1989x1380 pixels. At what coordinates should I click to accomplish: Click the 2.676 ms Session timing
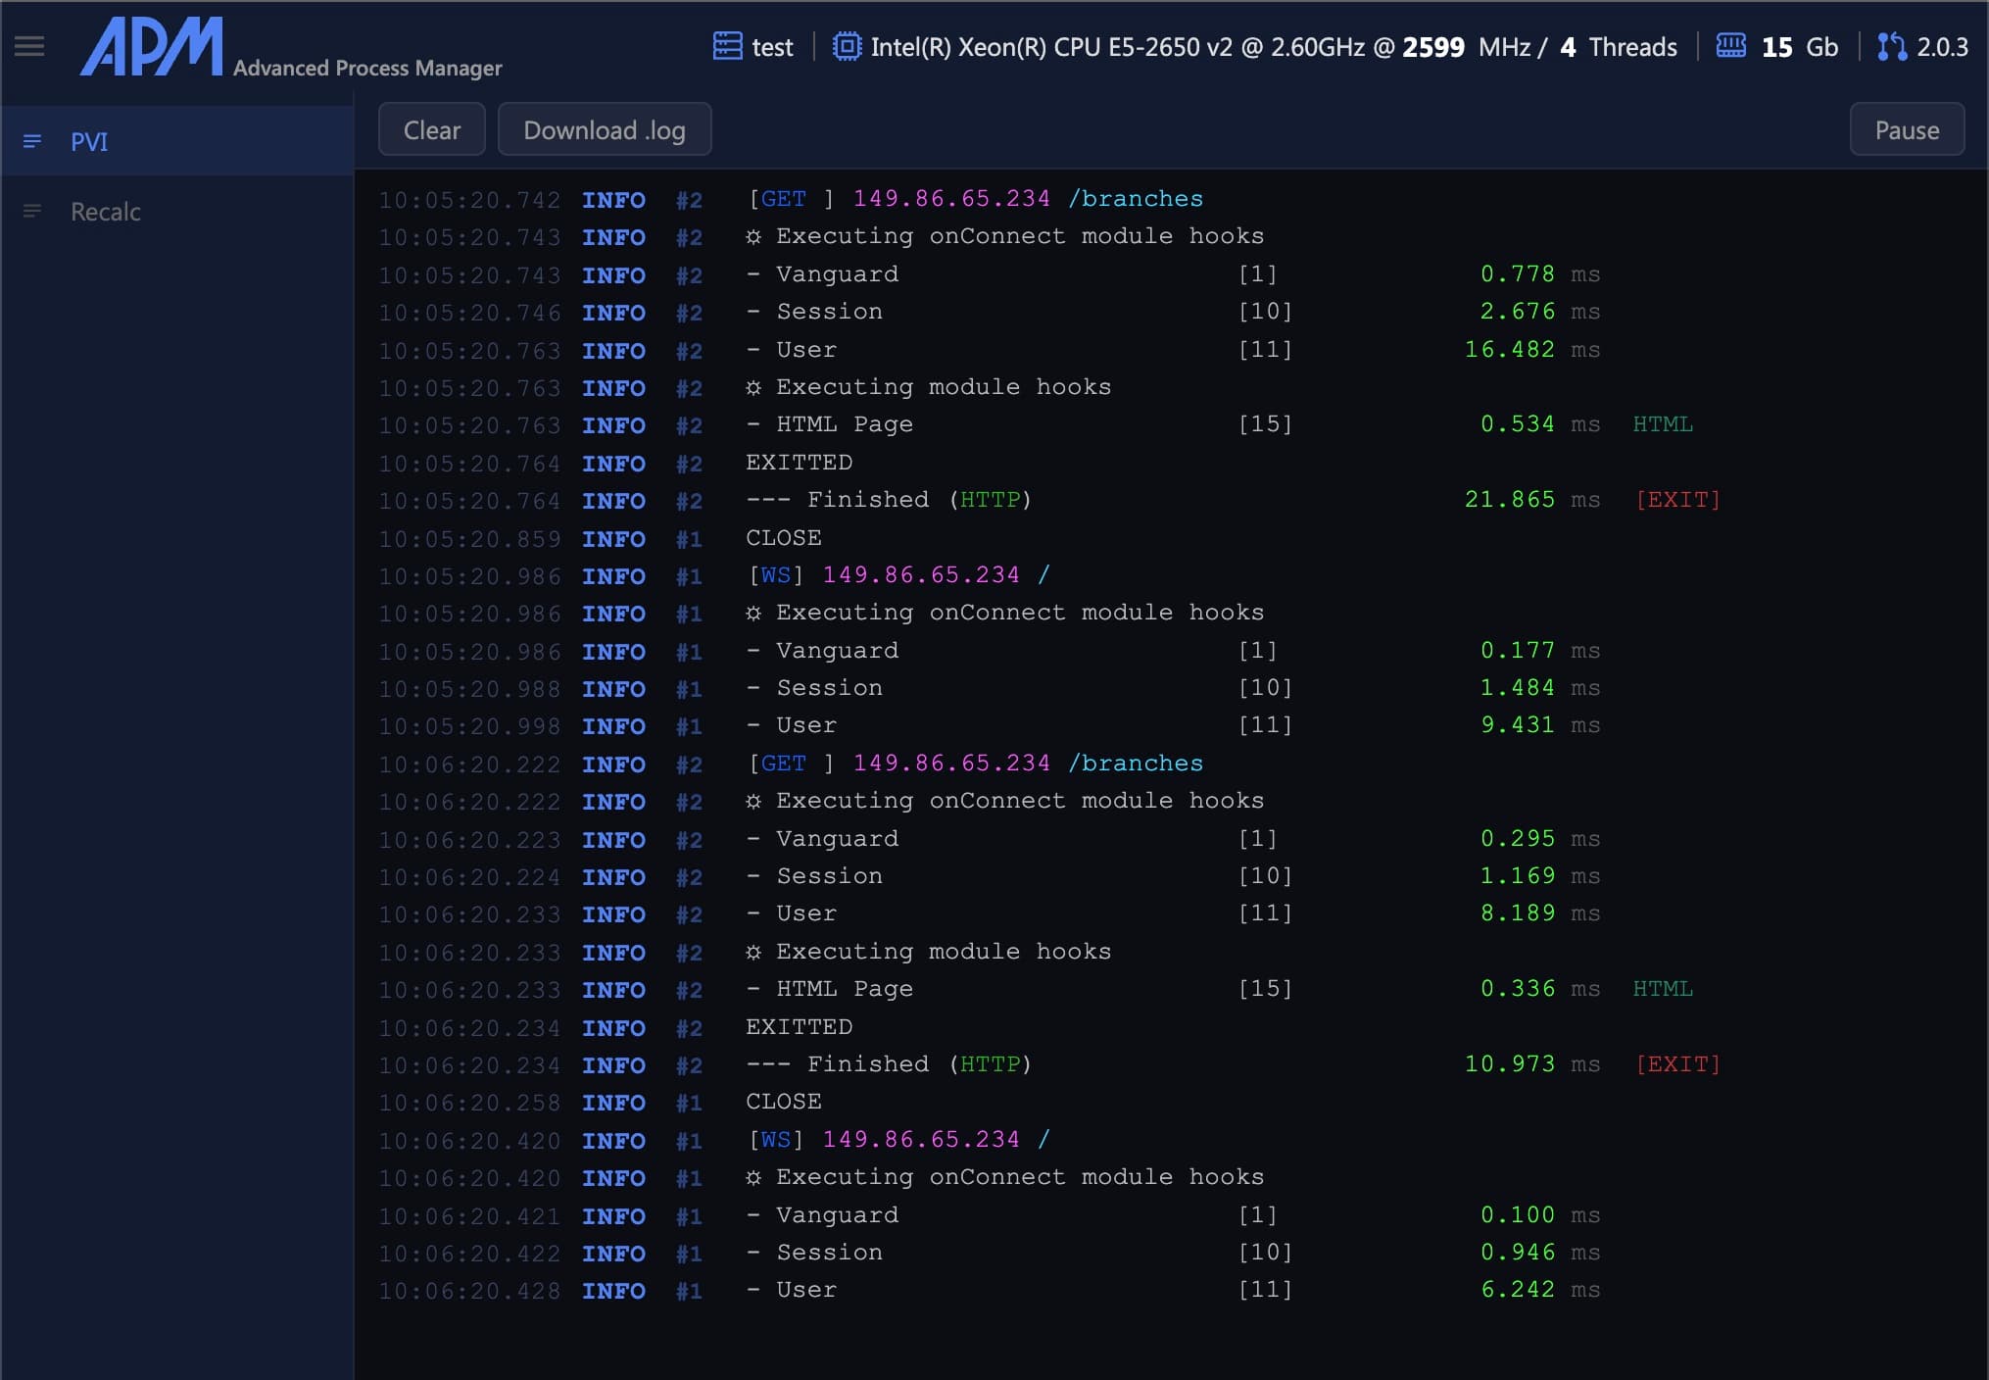tap(1539, 312)
